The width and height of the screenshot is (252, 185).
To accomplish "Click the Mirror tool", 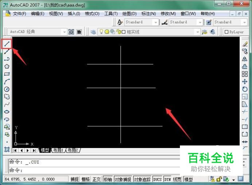I will [245, 59].
